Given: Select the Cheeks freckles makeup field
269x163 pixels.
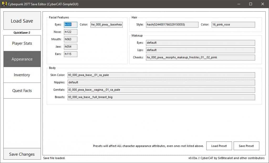Looking at the screenshot, I should click(200, 57).
